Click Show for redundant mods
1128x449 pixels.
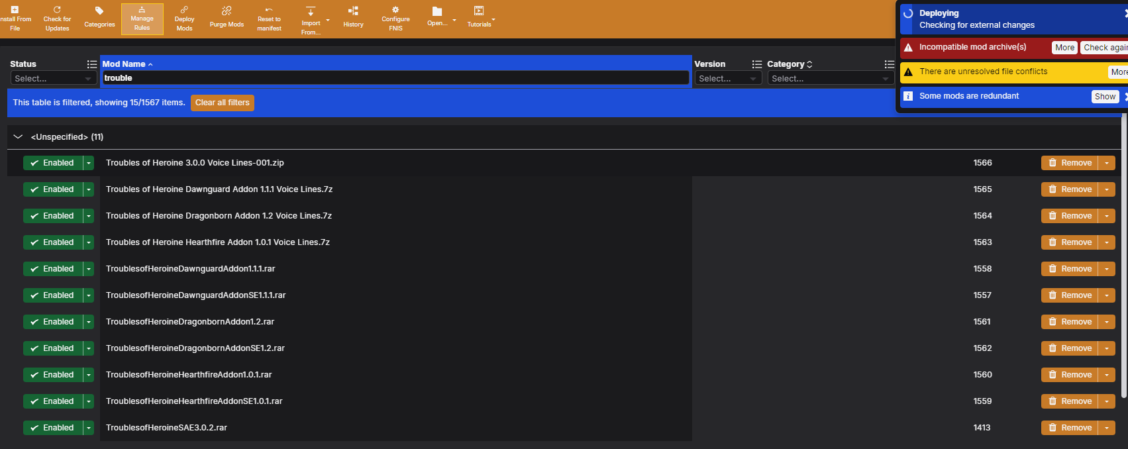[1105, 96]
